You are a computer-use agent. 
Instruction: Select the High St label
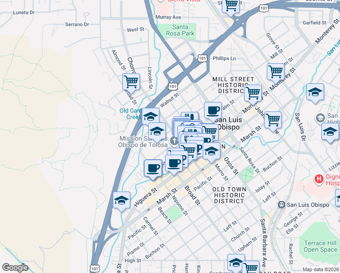[133, 260]
